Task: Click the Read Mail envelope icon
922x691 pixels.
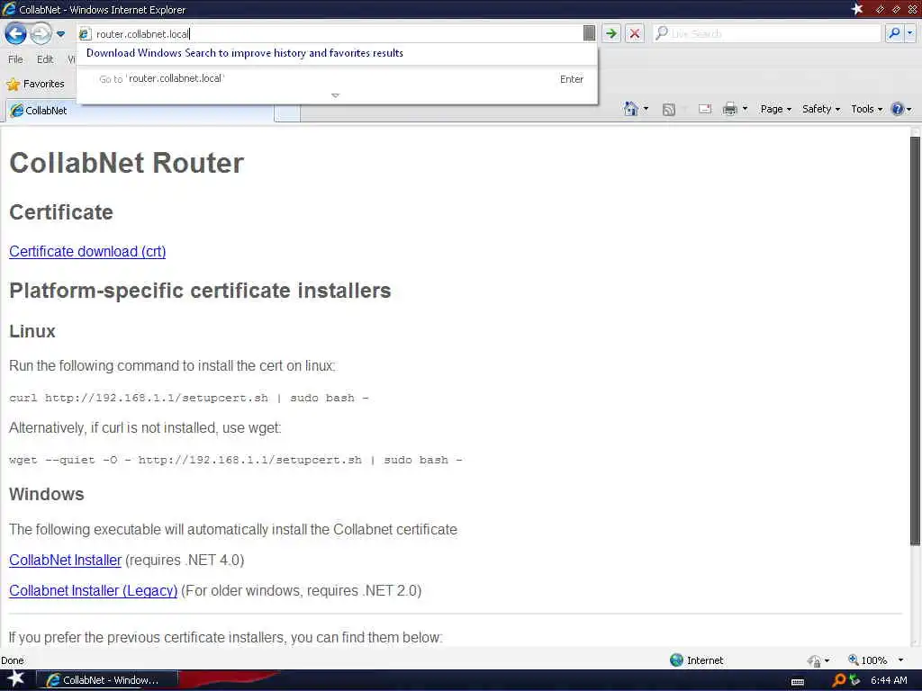Action: tap(705, 109)
